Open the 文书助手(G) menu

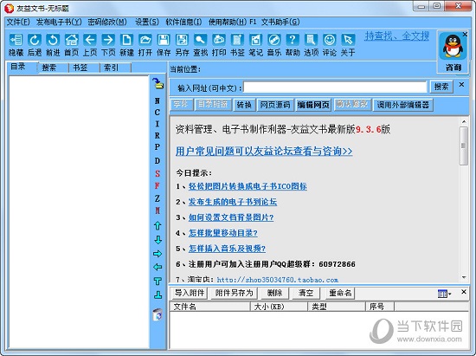[x=280, y=22]
